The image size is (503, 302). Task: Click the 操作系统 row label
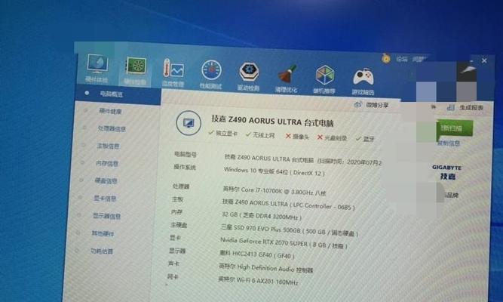185,167
